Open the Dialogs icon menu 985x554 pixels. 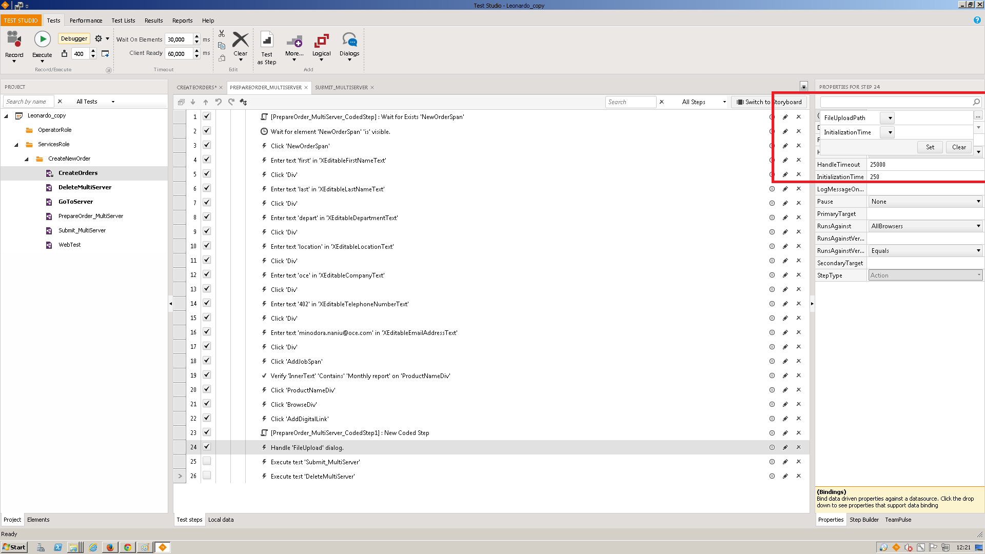[349, 41]
